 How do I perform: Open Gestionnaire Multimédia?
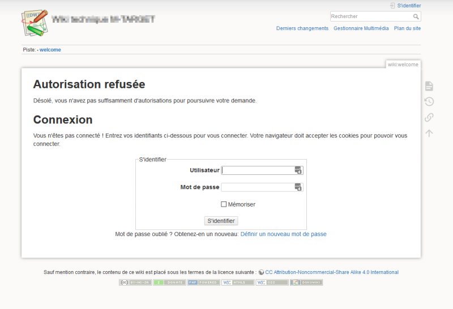(x=361, y=28)
